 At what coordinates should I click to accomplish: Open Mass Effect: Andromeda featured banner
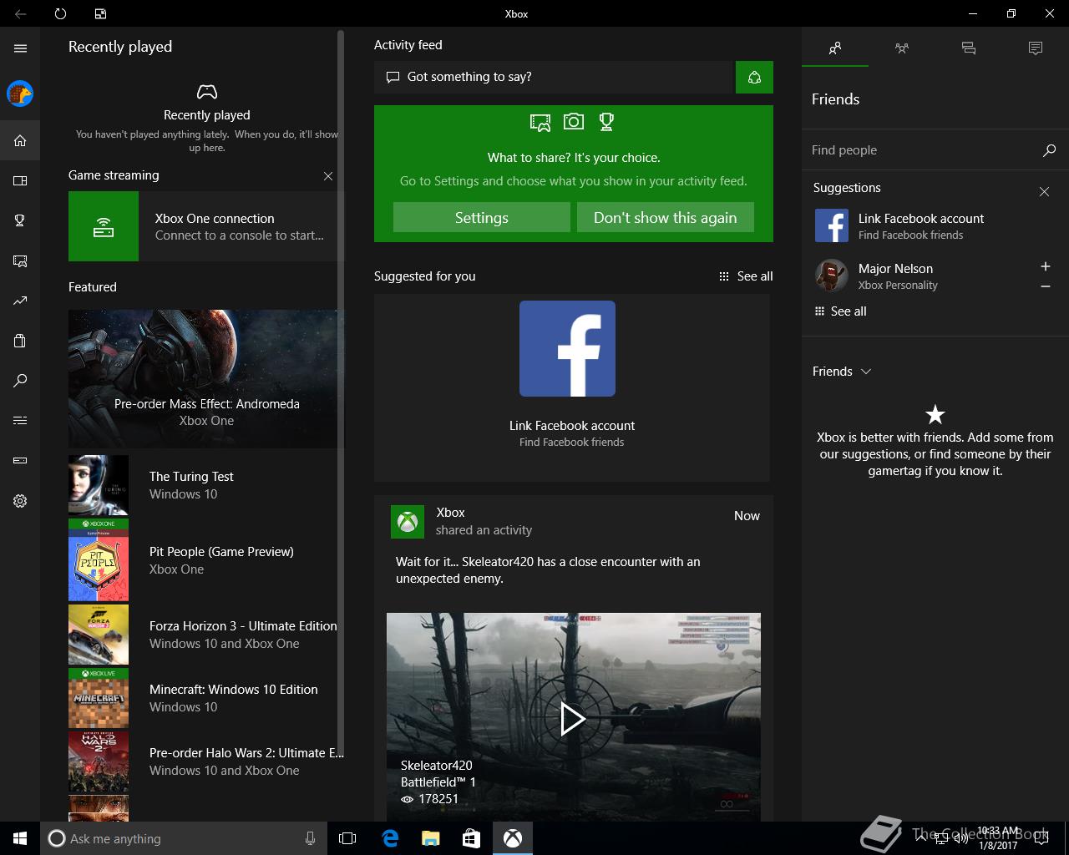click(x=206, y=379)
